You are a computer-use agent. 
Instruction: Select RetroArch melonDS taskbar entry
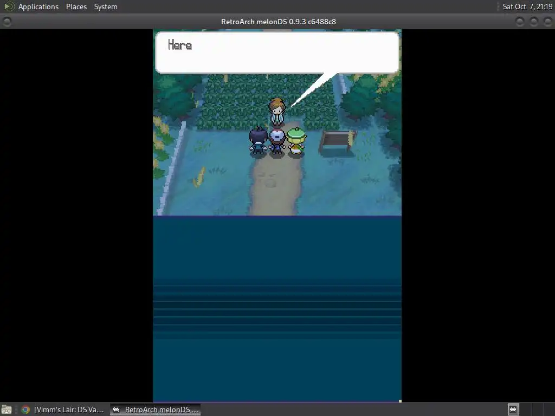pyautogui.click(x=156, y=409)
